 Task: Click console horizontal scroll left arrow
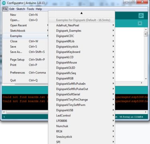(4, 112)
